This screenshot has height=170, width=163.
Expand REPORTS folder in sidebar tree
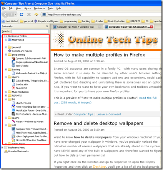pos(6,95)
